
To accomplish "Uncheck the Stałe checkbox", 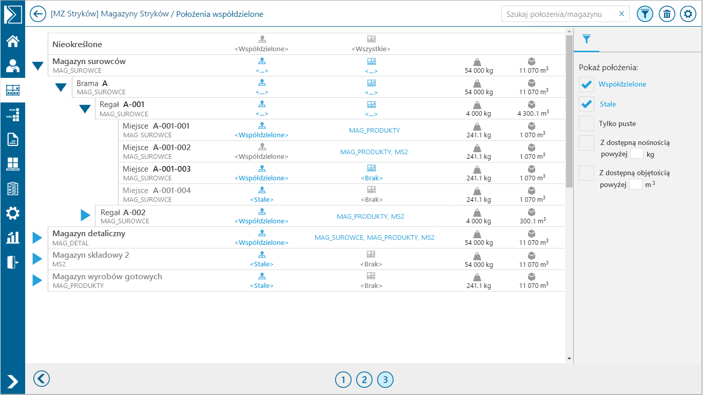I will click(587, 104).
